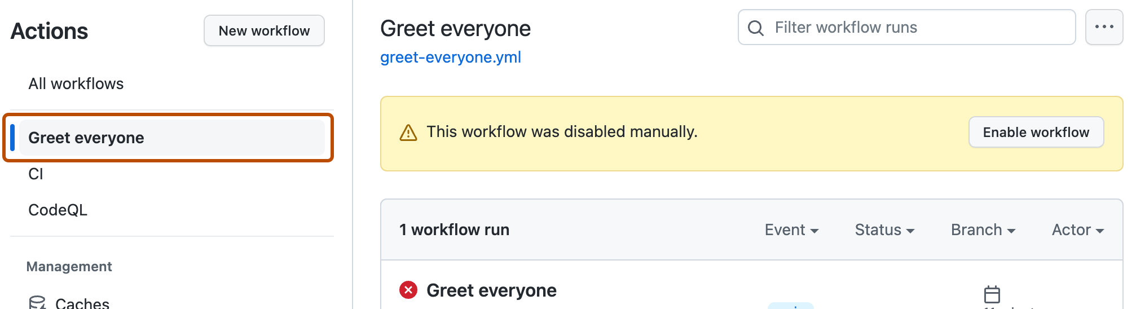Click the calendar icon in run row
This screenshot has height=309, width=1136.
[992, 294]
